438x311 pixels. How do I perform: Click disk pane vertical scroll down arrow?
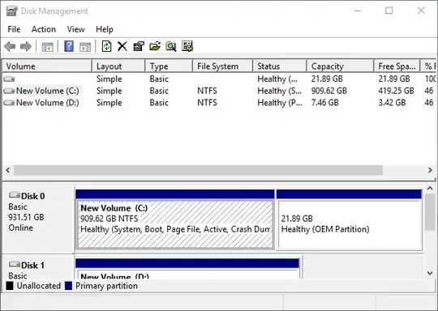[430, 273]
